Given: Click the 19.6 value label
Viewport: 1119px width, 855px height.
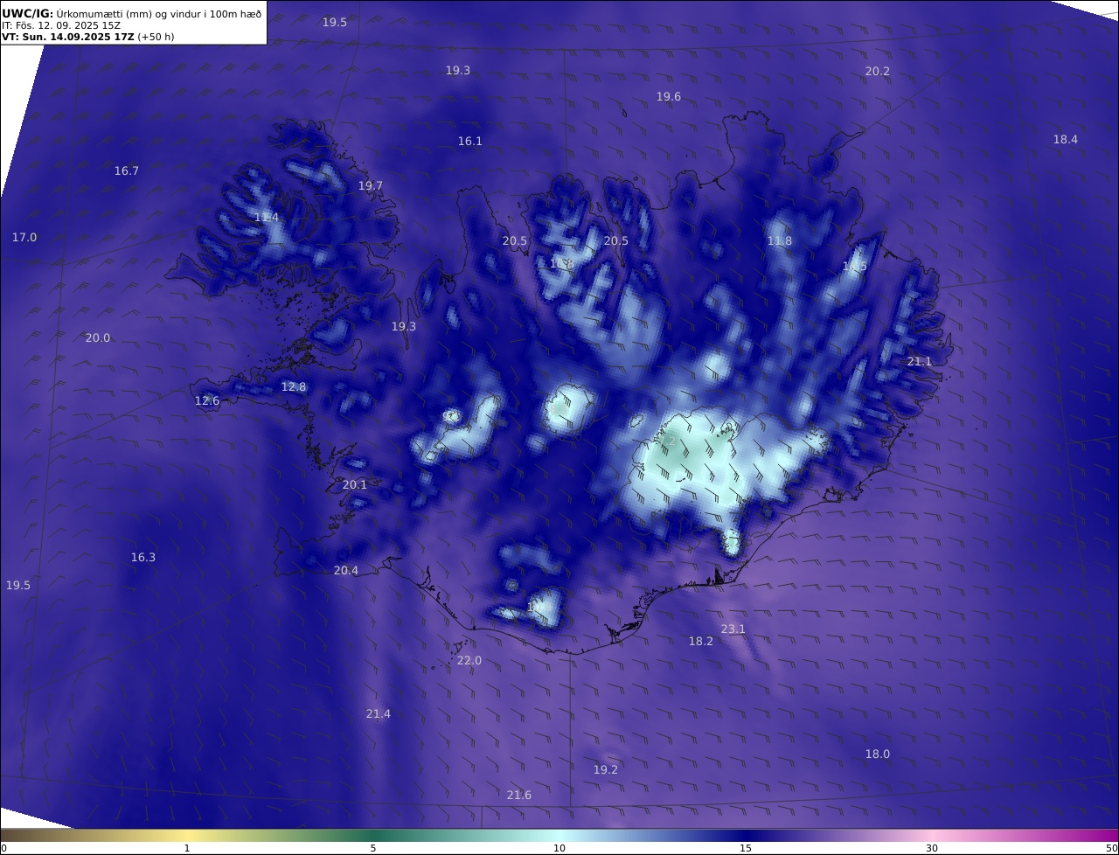Looking at the screenshot, I should (669, 97).
